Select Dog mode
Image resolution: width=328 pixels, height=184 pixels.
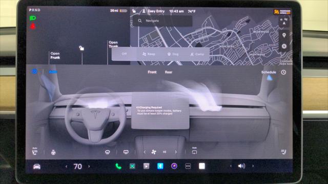click(x=173, y=54)
